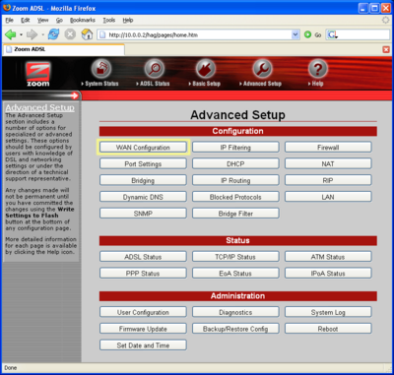The width and height of the screenshot is (394, 375).
Task: Go to browser home page
Action: [x=87, y=34]
